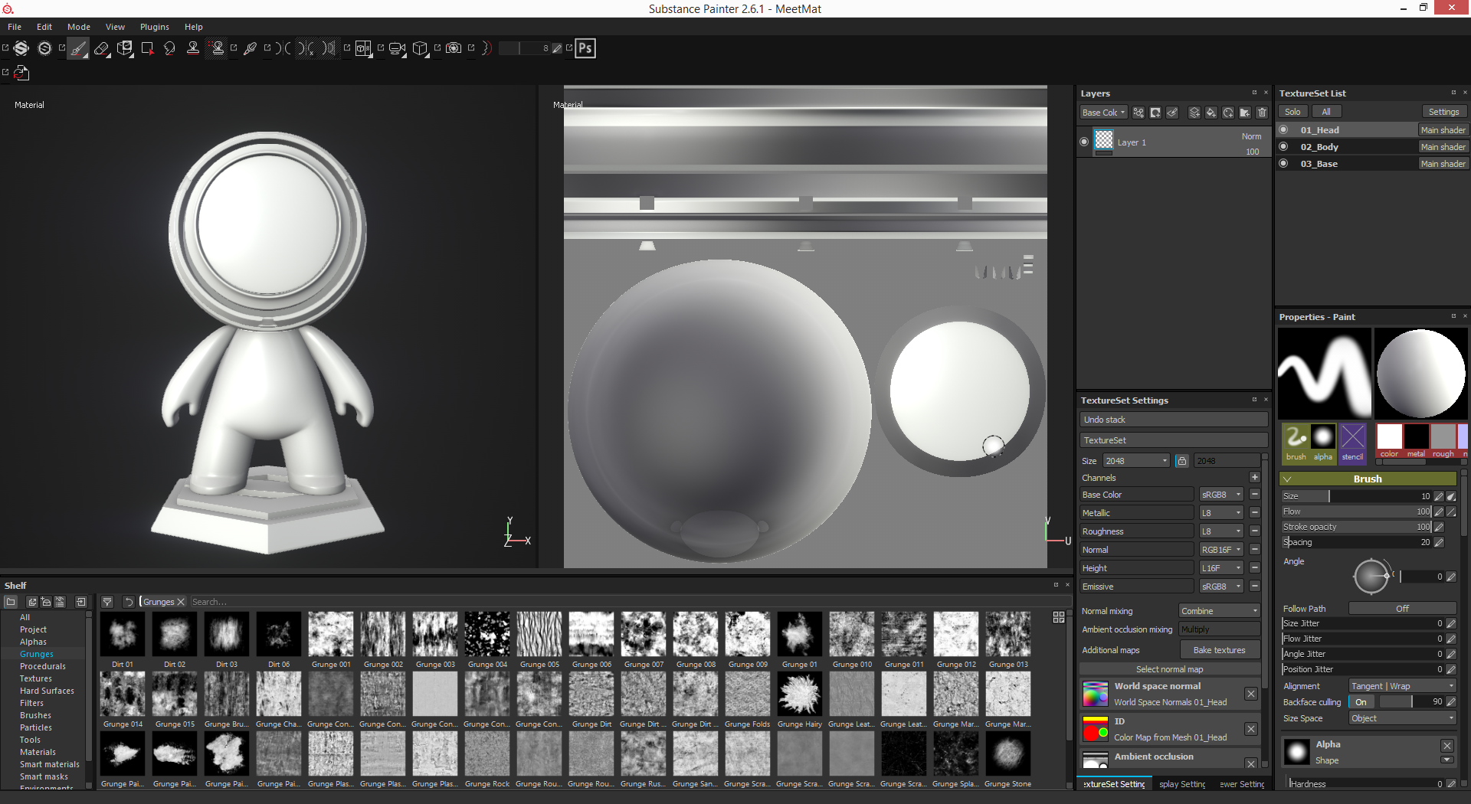The image size is (1471, 804).
Task: Export to Photoshop with Ps icon
Action: click(x=585, y=48)
